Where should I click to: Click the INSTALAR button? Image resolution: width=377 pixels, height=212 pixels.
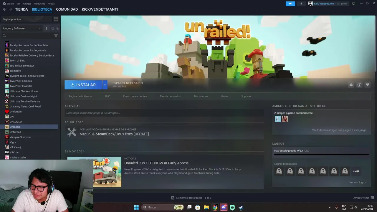(83, 85)
